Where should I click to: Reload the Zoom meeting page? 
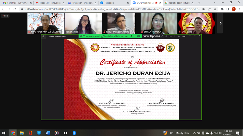coord(15,9)
